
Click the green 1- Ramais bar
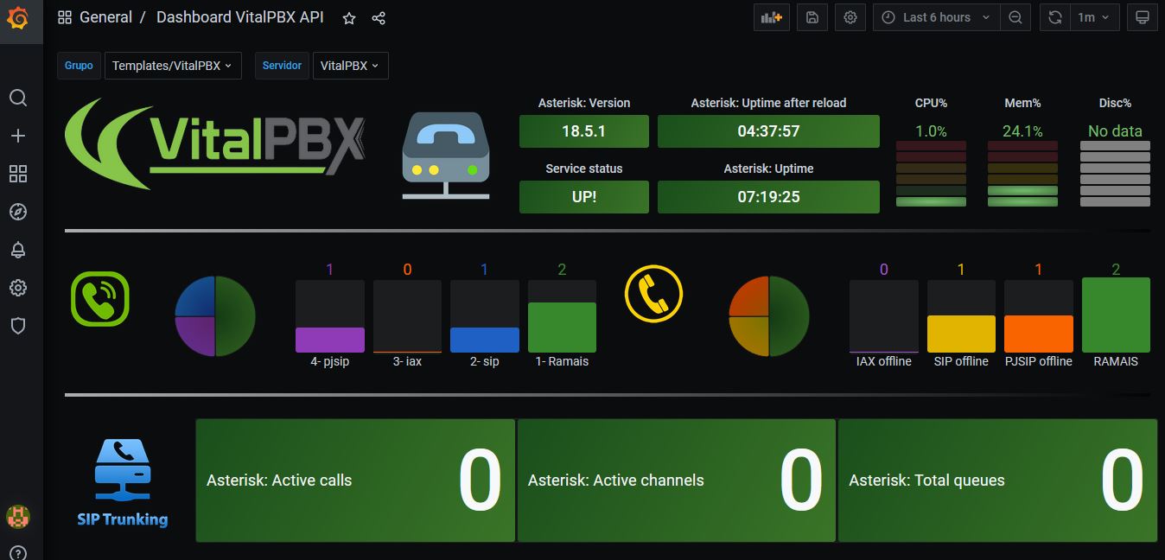click(x=562, y=328)
